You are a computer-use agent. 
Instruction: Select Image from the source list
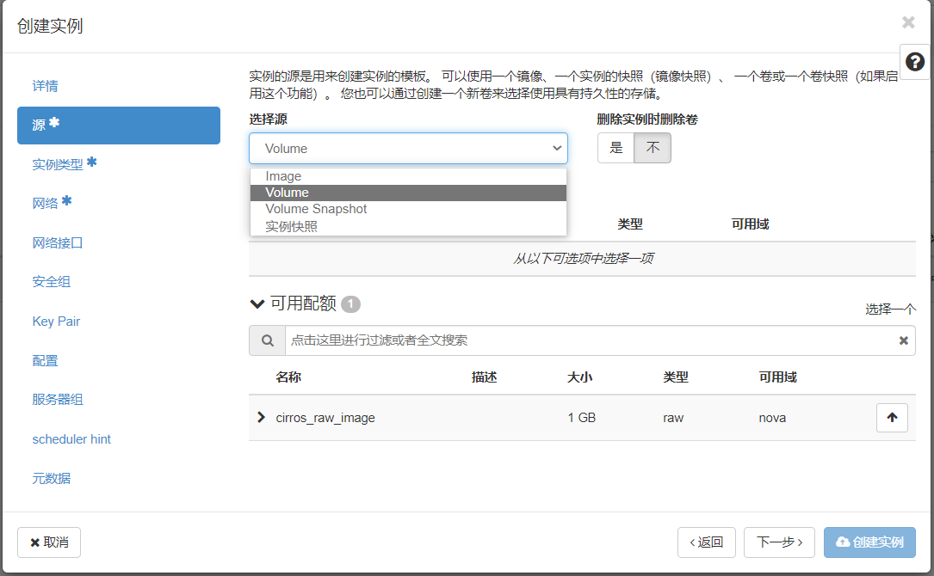(283, 176)
